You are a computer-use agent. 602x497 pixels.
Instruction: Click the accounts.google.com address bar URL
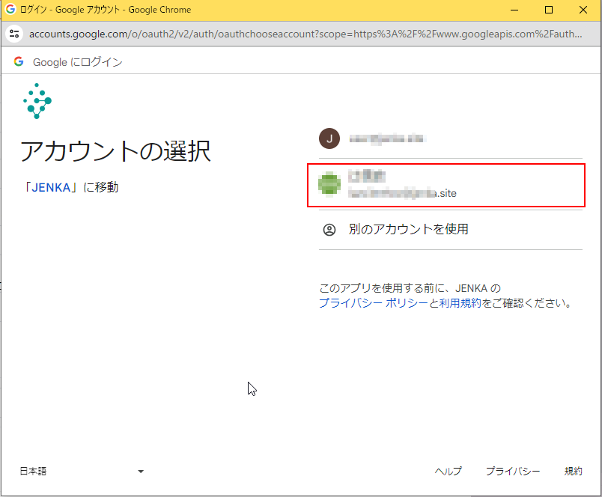click(x=305, y=34)
